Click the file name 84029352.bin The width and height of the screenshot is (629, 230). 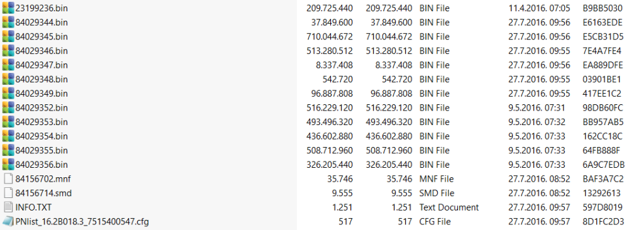(x=42, y=108)
